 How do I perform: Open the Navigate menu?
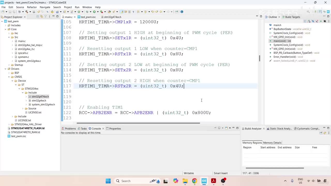click(x=45, y=7)
